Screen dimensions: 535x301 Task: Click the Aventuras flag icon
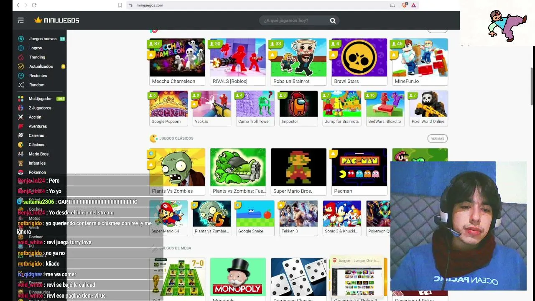pyautogui.click(x=20, y=126)
